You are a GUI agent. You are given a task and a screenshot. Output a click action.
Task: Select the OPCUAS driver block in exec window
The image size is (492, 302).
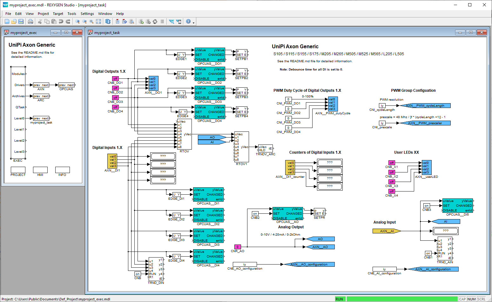tap(66, 85)
